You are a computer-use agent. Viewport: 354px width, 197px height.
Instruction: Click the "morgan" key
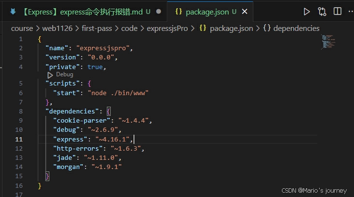[x=68, y=167]
